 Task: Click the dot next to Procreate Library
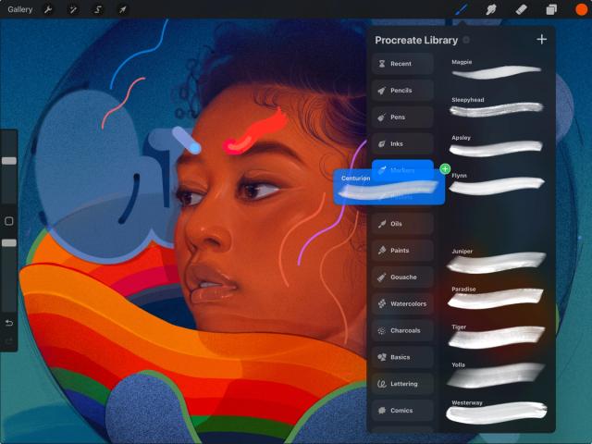[x=466, y=40]
